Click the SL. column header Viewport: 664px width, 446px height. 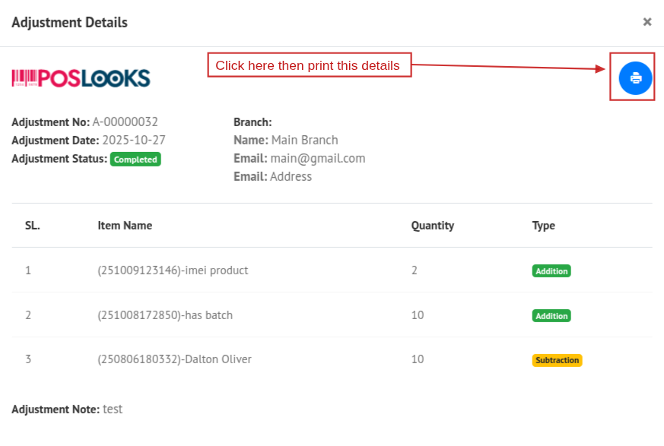point(33,226)
